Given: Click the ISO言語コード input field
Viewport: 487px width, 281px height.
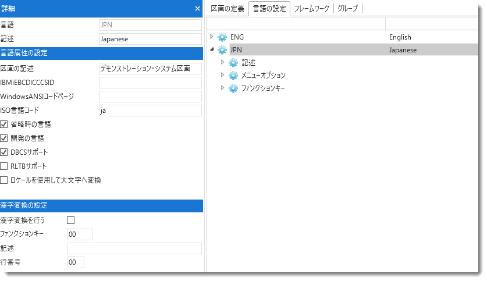Looking at the screenshot, I should (x=150, y=111).
